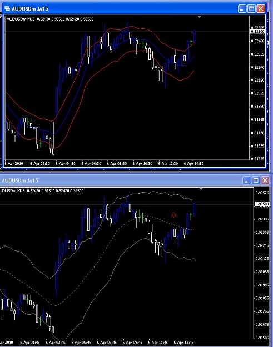Image resolution: width=273 pixels, height=347 pixels.
Task: Click the 0.92215 price axis label
Action: 262,245
